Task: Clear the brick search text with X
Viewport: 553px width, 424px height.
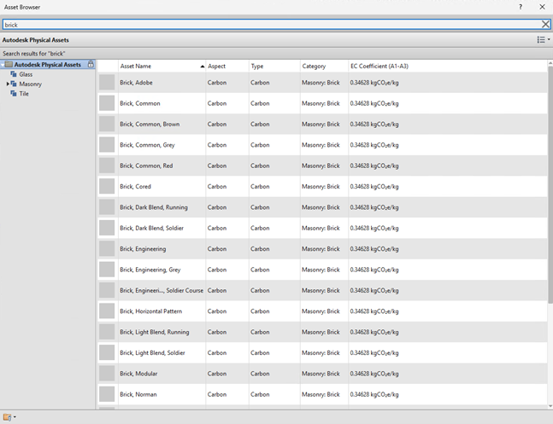Action: (545, 25)
